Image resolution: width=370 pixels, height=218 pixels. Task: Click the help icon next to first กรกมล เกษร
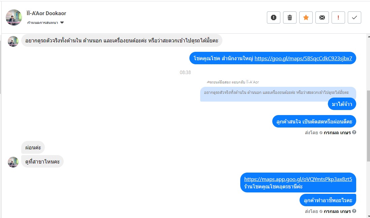(x=354, y=132)
